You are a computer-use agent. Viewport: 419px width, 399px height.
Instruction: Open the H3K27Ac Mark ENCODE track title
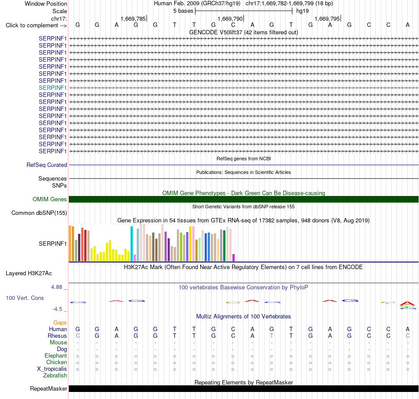pos(243,267)
